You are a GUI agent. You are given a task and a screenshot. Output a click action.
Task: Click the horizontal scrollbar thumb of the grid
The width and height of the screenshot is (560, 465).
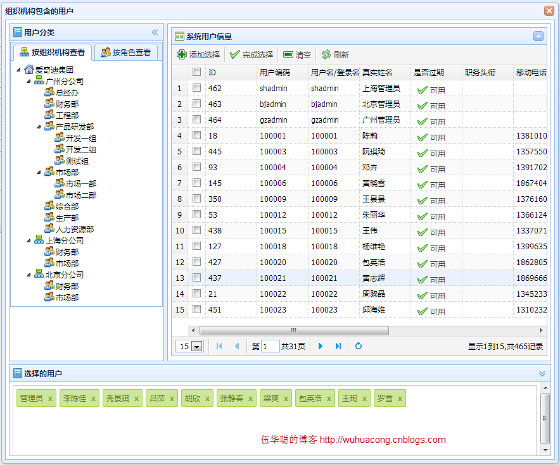[x=294, y=330]
